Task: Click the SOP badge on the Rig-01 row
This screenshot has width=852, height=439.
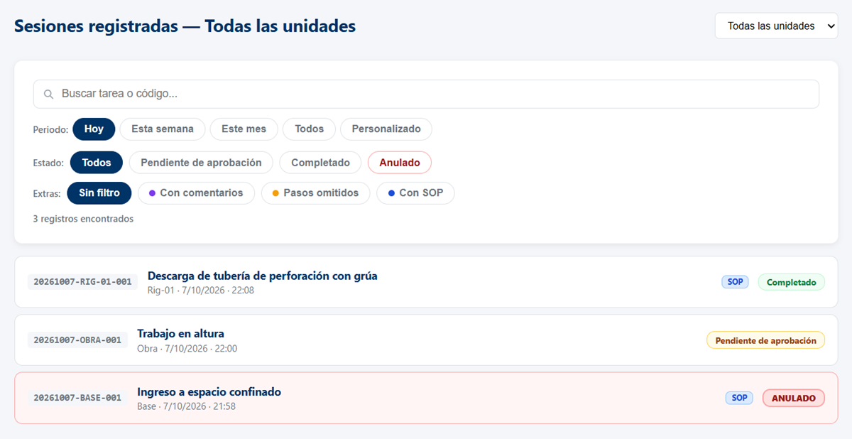Action: pyautogui.click(x=736, y=282)
